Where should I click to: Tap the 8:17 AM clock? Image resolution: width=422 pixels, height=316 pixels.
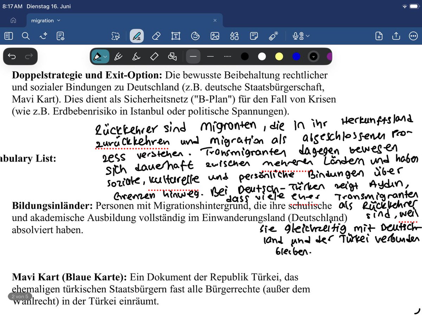pos(12,6)
